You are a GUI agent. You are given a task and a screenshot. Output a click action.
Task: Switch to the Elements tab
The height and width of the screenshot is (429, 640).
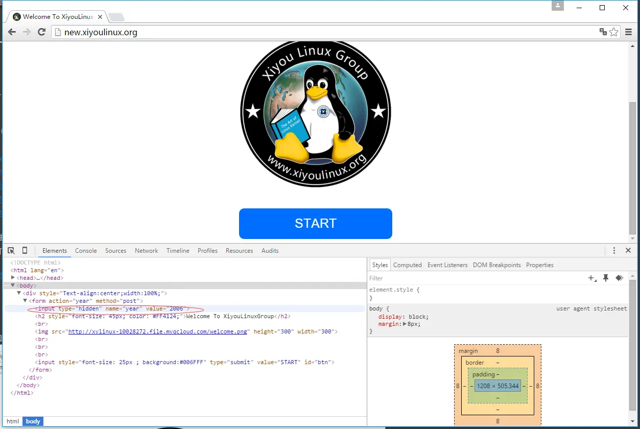pos(55,250)
